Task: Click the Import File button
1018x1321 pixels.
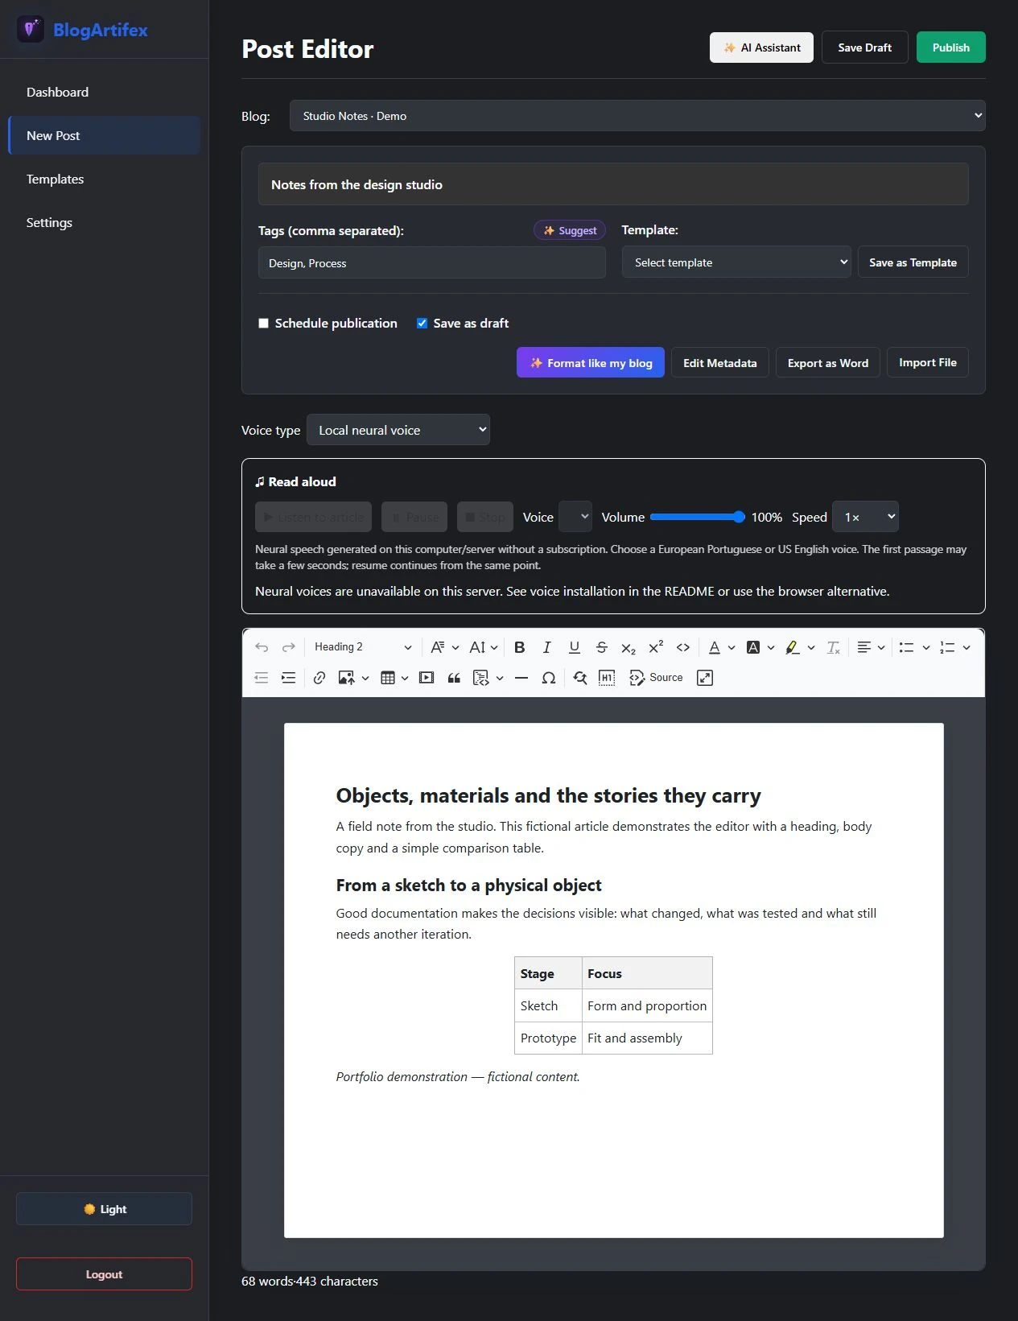Action: [x=928, y=362]
